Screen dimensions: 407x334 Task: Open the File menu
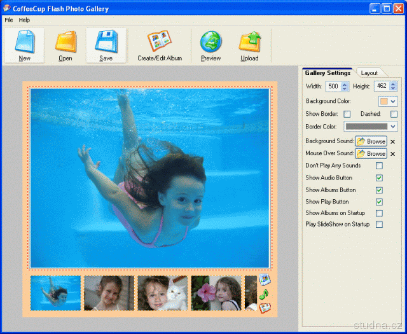click(9, 20)
